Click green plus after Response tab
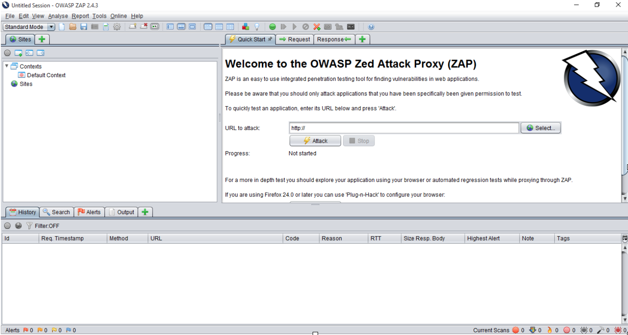 (x=362, y=39)
